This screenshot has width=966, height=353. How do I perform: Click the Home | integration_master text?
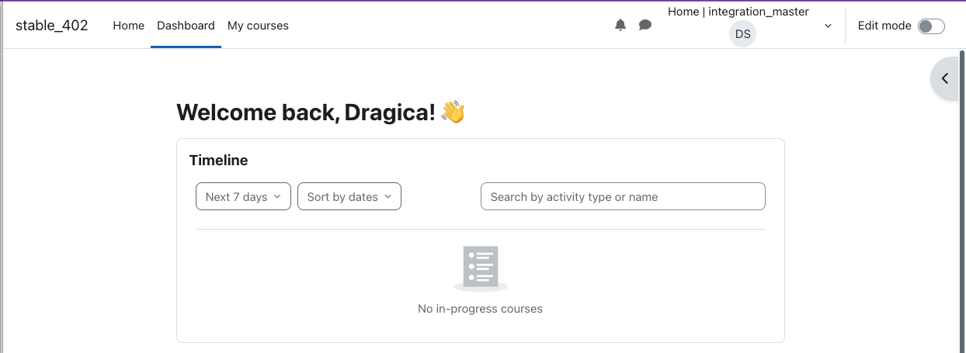point(738,12)
